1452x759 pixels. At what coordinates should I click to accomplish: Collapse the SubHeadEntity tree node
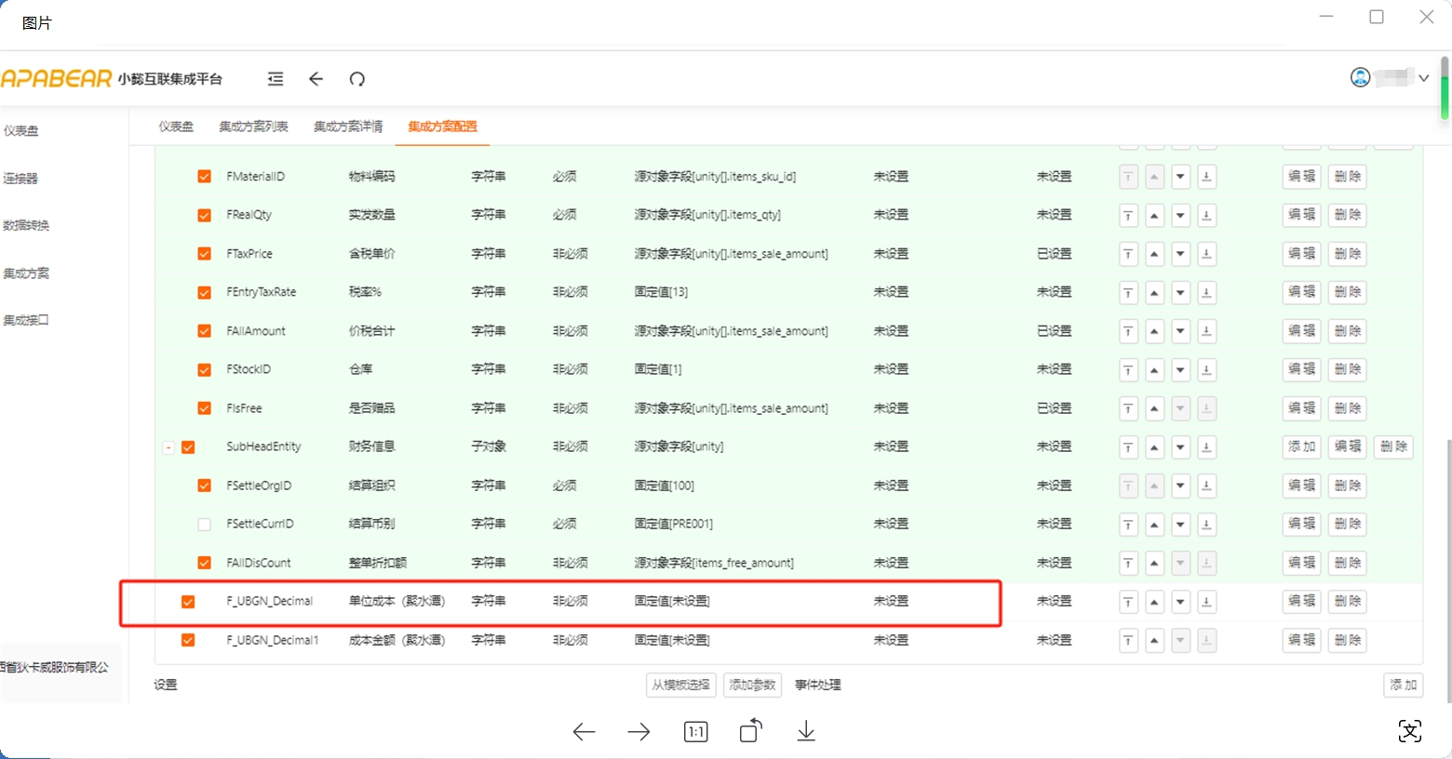168,447
